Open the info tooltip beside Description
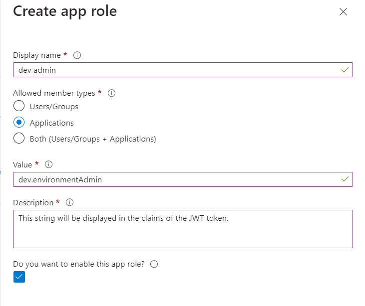This screenshot has width=365, height=306. (x=69, y=202)
